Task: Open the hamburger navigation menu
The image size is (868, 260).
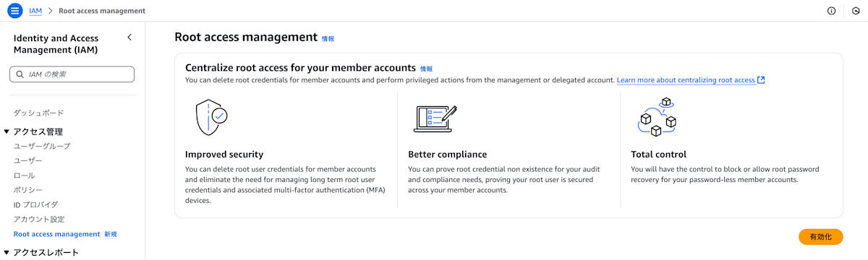Action: pyautogui.click(x=15, y=11)
